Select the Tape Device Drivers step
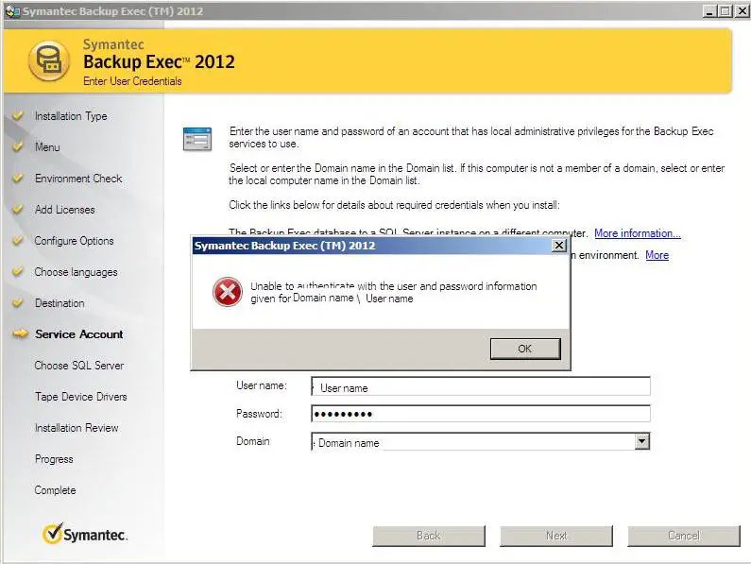 coord(81,397)
